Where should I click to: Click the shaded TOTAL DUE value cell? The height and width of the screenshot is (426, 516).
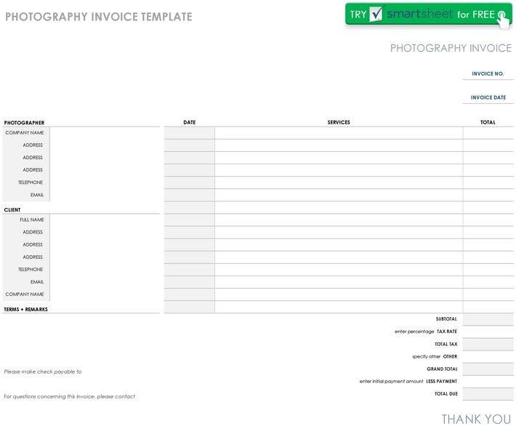tap(488, 394)
